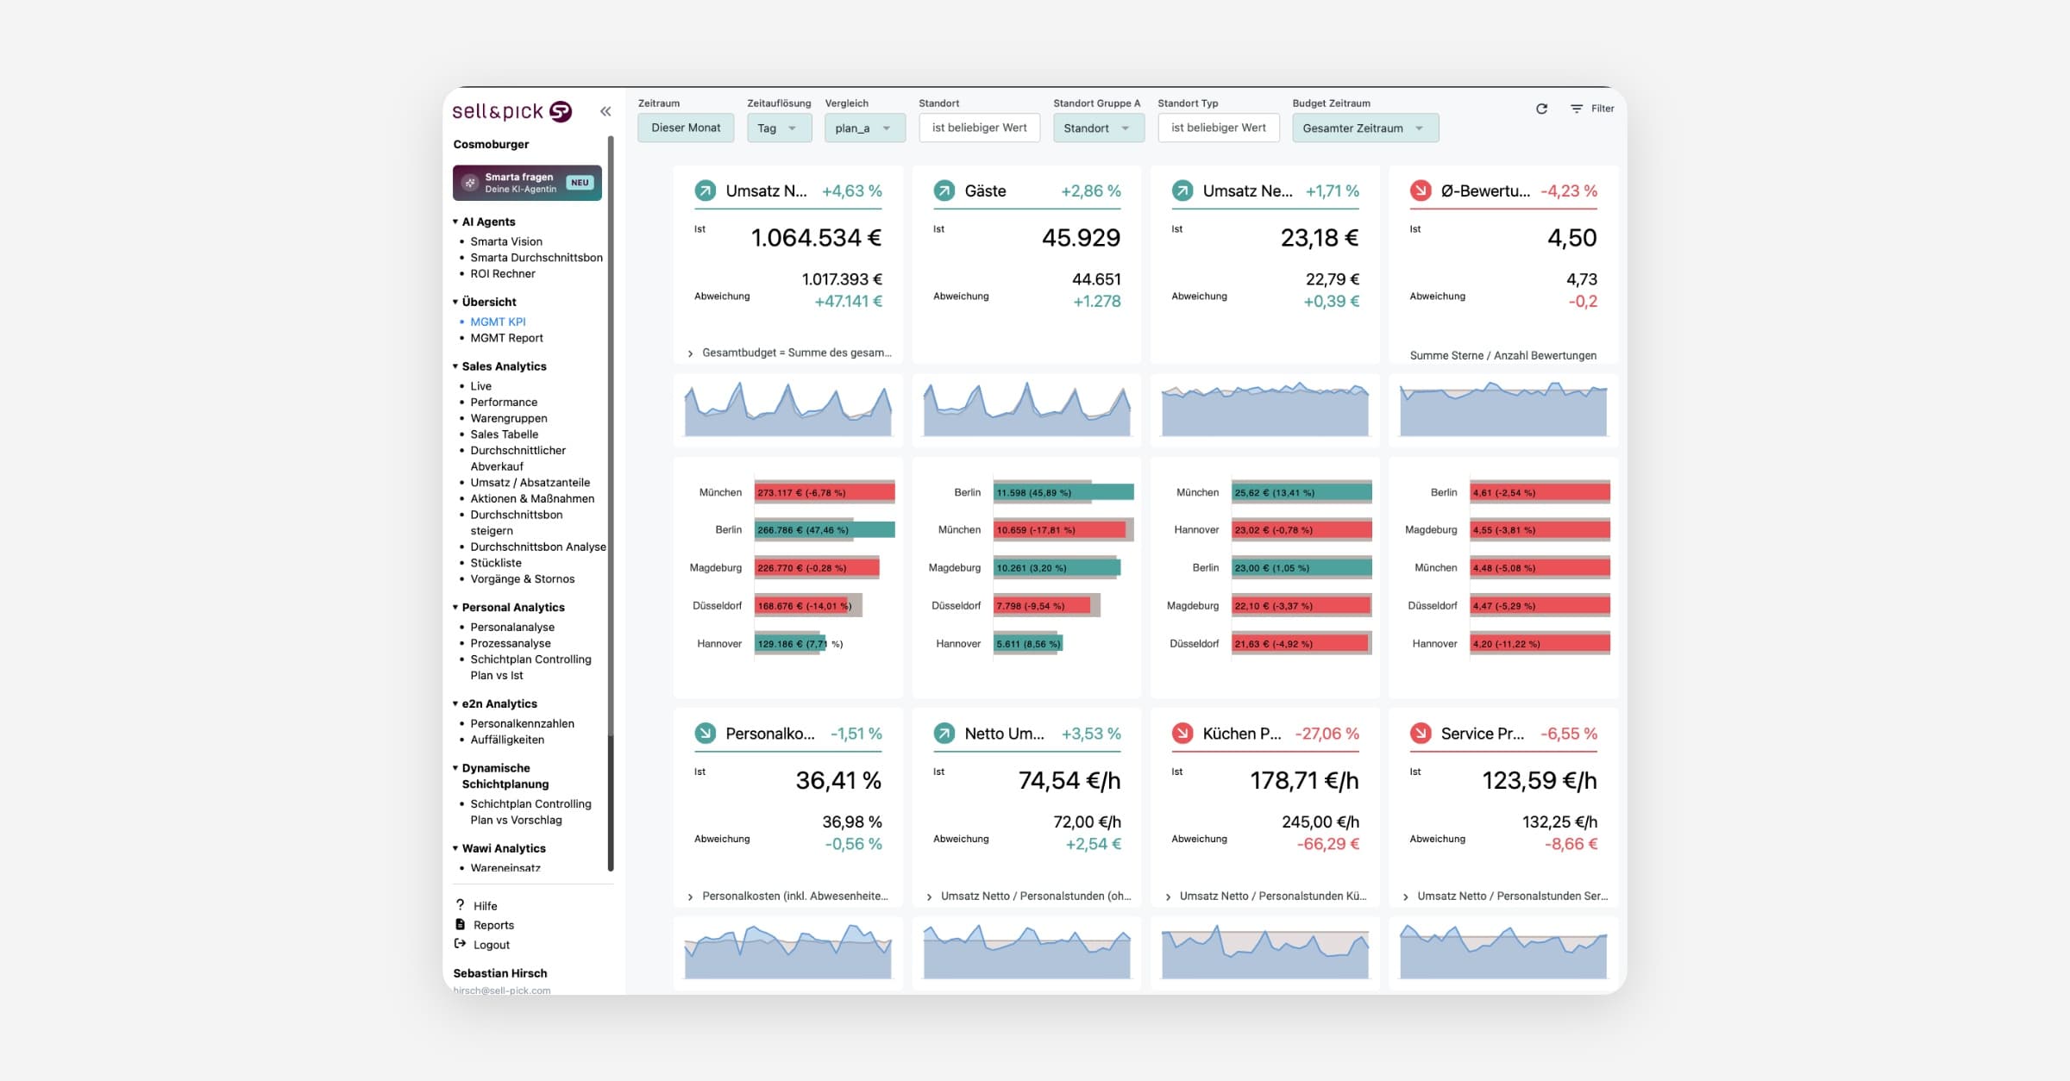Open Smarta Vision in sidebar

506,241
